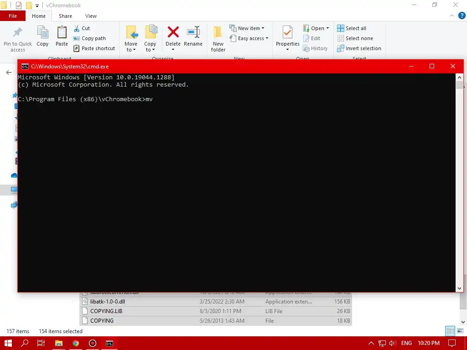Open the Move to dropdown
The height and width of the screenshot is (350, 467).
pos(131,39)
